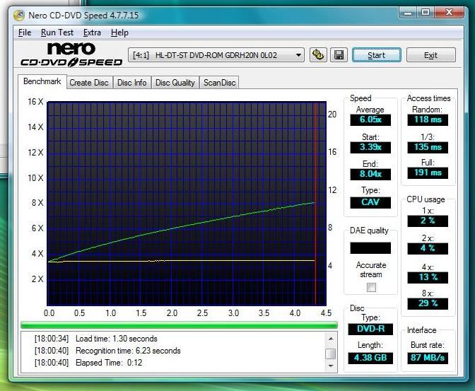This screenshot has height=391, width=475.
Task: Click the Elapsed Time log entry
Action: [x=88, y=363]
